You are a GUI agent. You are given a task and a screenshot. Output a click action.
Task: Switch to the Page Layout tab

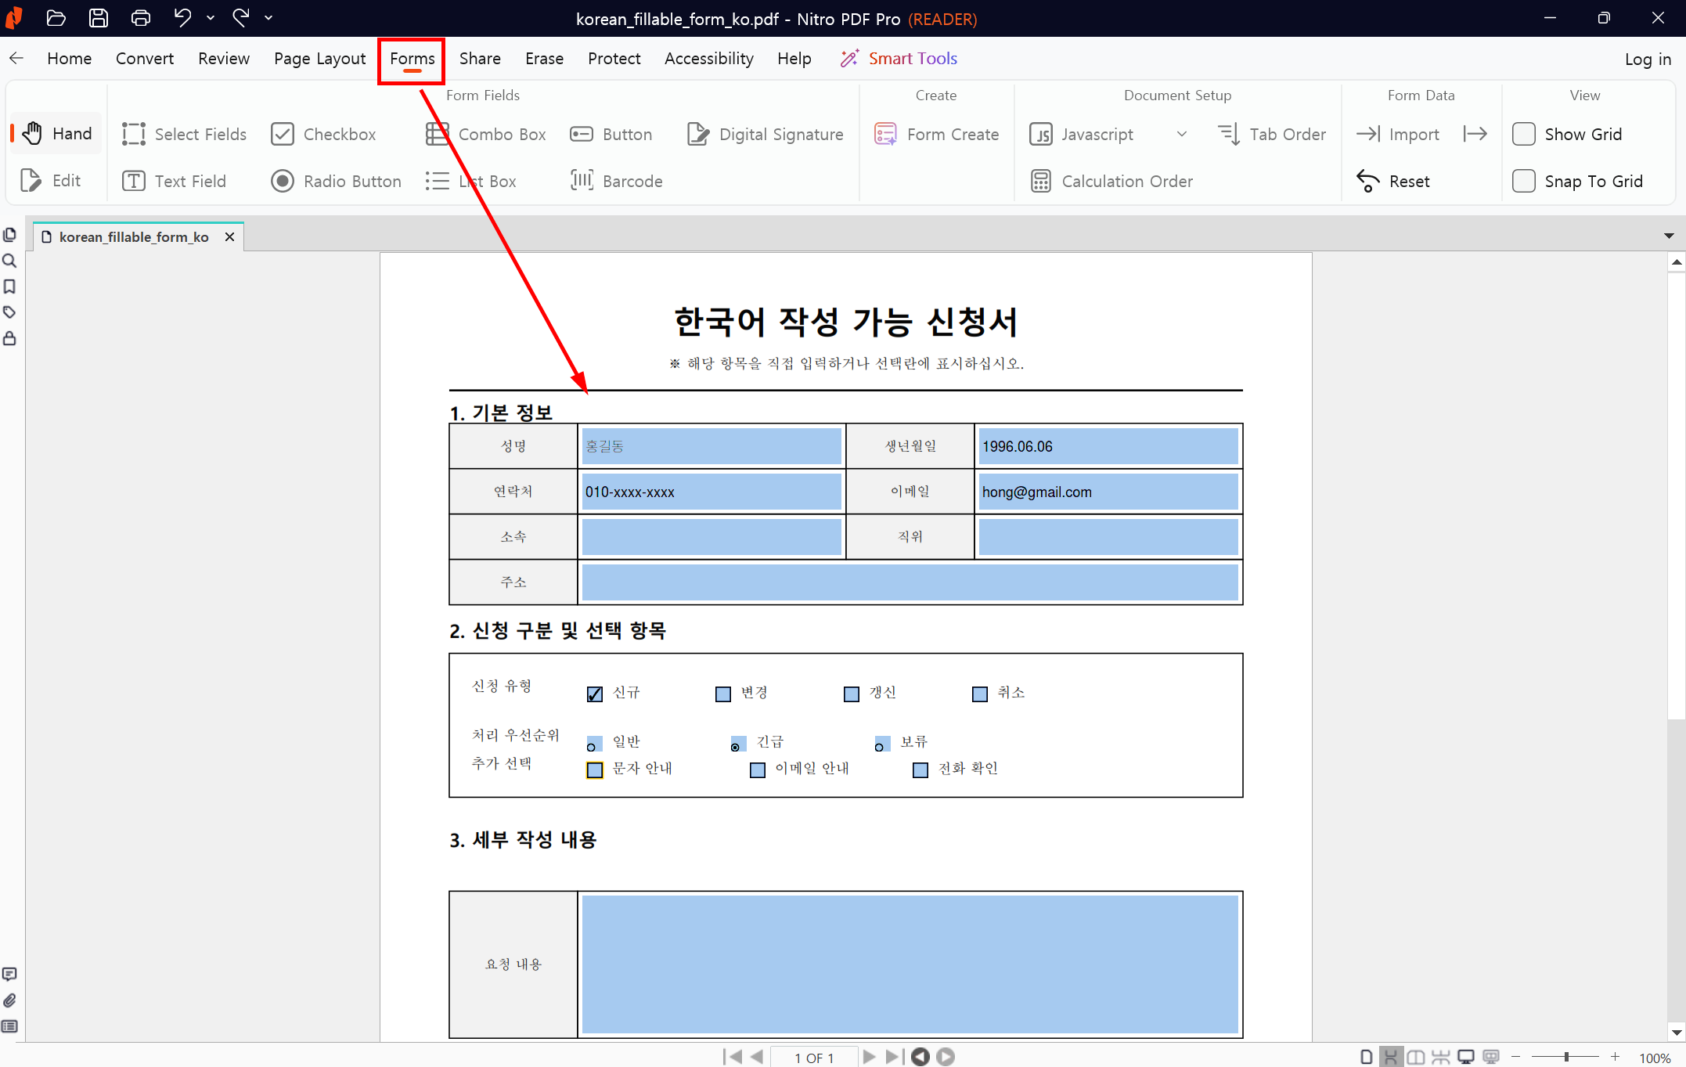click(x=319, y=59)
